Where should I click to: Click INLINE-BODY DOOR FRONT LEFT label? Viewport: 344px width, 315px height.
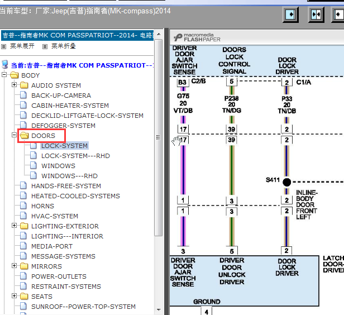tap(307, 204)
